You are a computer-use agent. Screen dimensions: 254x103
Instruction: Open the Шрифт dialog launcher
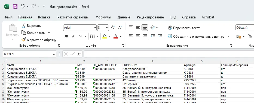(123, 46)
